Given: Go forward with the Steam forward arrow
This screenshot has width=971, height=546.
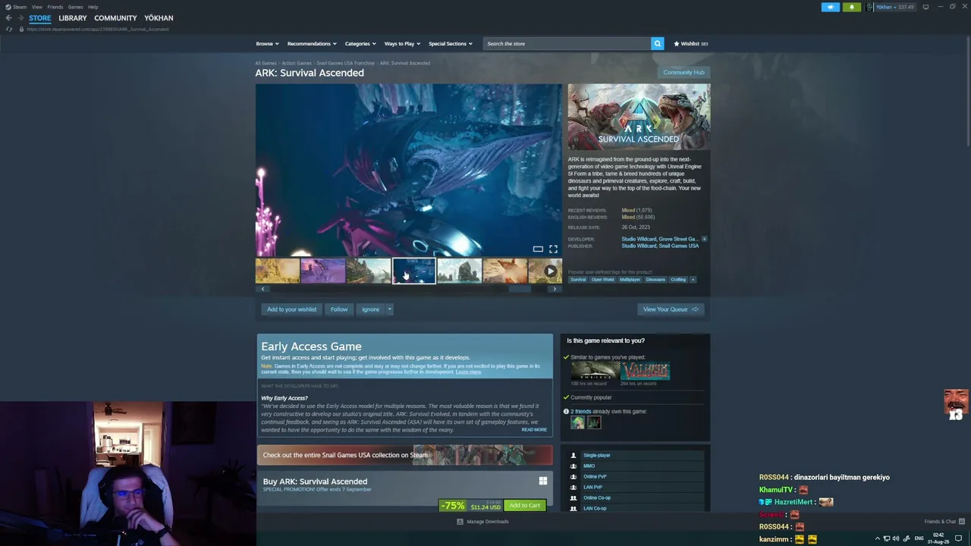Looking at the screenshot, I should click(x=20, y=18).
